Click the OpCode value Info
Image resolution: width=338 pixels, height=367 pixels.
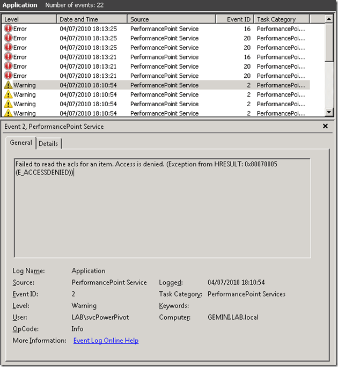(x=77, y=329)
